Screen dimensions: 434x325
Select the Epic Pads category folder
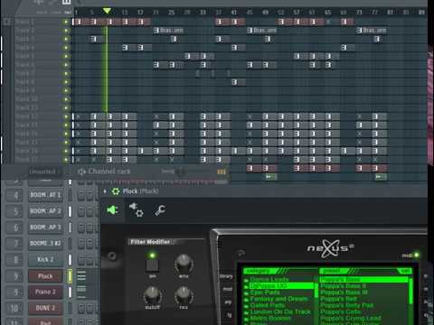(x=265, y=292)
